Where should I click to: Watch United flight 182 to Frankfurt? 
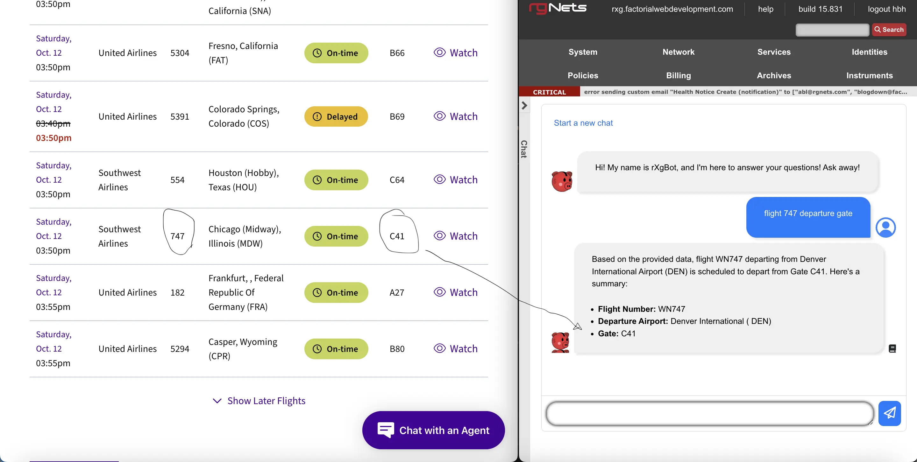pos(456,292)
